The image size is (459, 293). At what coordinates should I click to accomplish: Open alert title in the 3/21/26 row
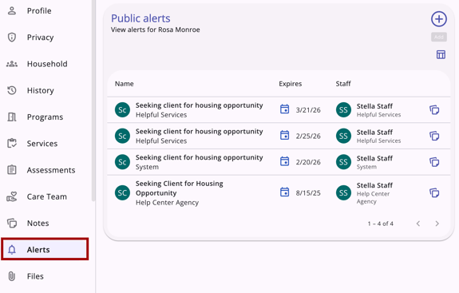click(199, 105)
